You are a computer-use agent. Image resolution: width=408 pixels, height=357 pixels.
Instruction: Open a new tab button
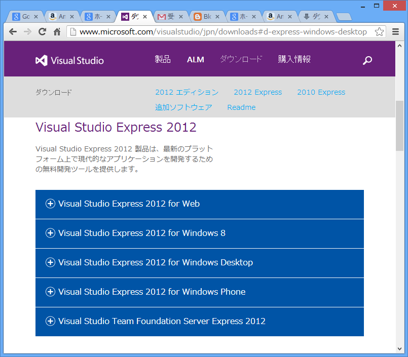344,17
